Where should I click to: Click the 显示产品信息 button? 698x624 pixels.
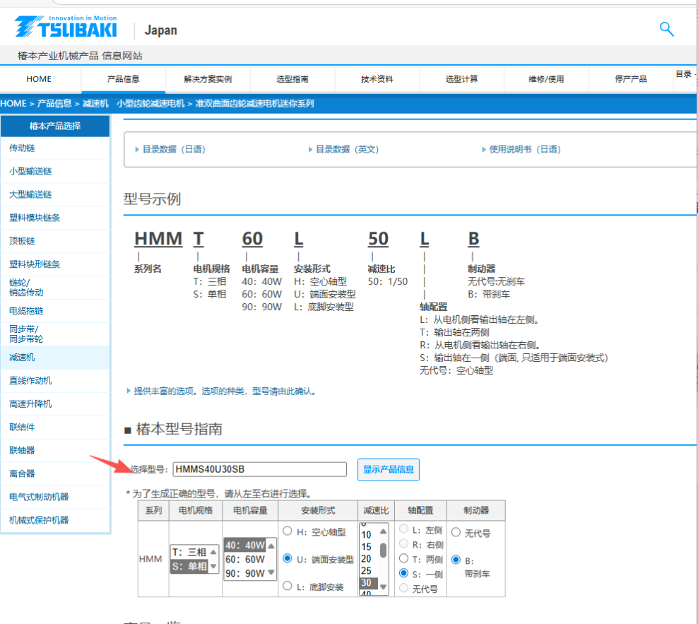pyautogui.click(x=388, y=469)
